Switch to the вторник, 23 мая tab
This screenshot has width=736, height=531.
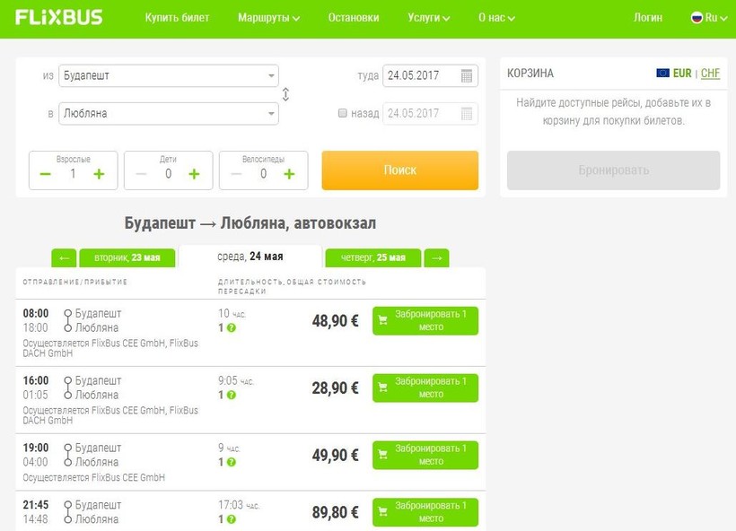click(x=127, y=258)
